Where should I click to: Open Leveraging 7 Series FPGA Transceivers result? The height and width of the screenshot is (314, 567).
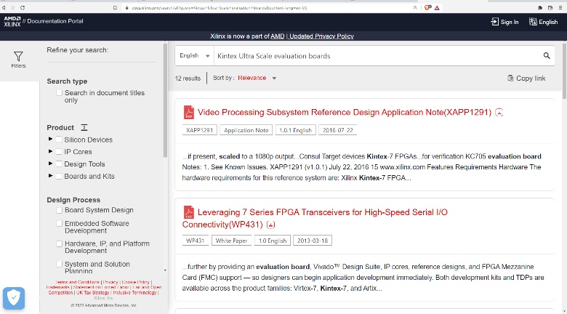point(315,218)
